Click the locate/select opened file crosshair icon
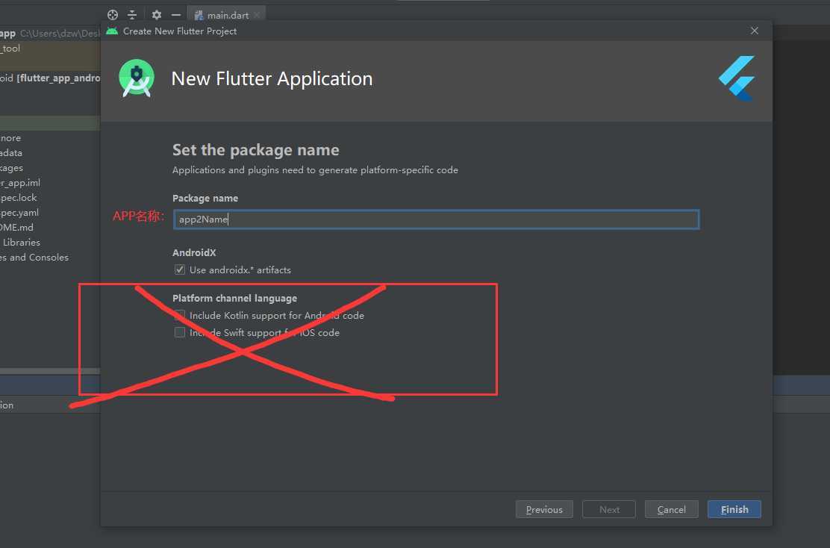The height and width of the screenshot is (548, 830). click(x=113, y=15)
